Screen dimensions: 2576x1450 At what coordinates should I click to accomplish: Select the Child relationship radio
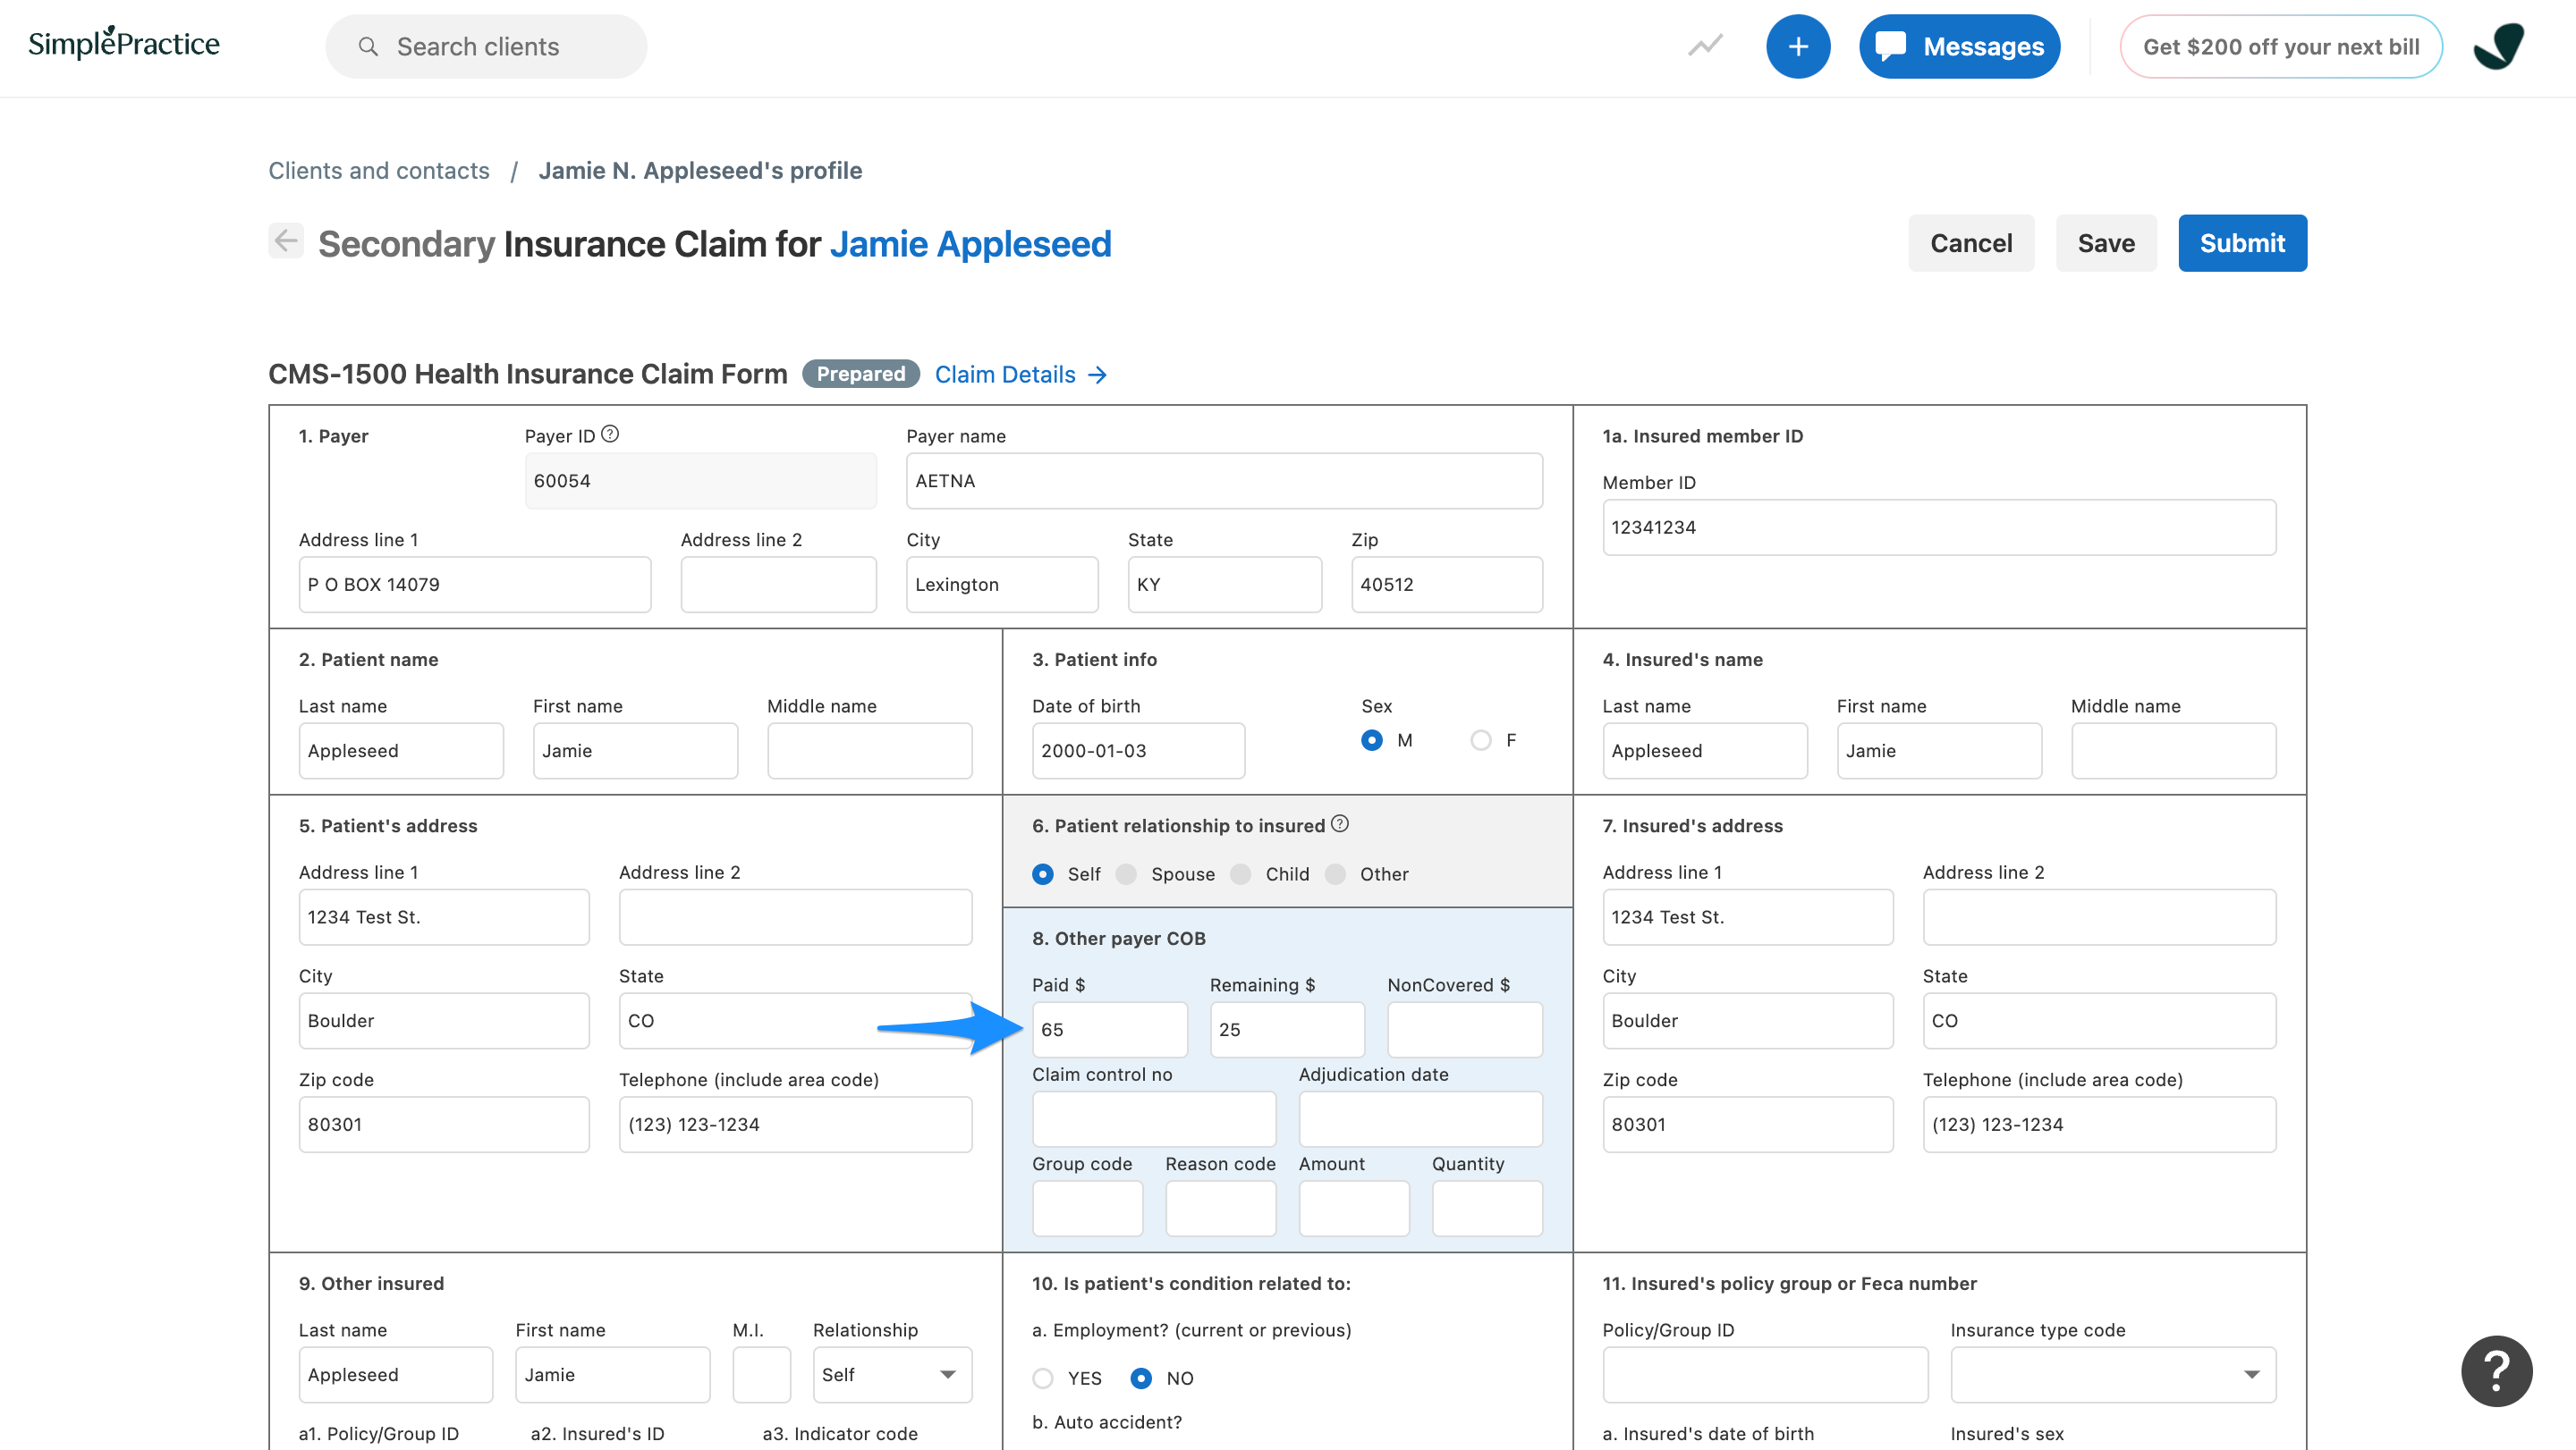1241,873
